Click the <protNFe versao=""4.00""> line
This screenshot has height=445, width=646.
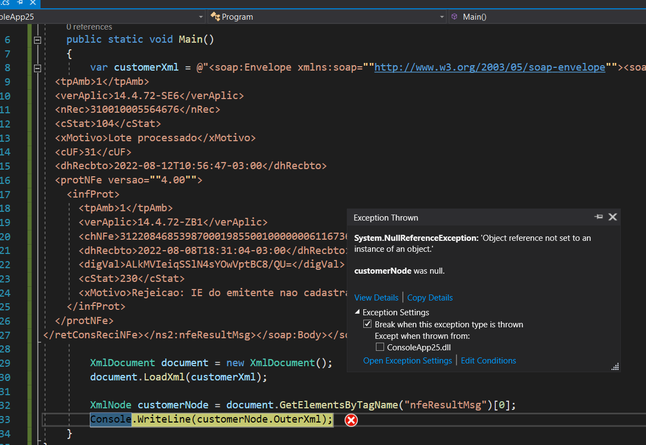click(129, 180)
